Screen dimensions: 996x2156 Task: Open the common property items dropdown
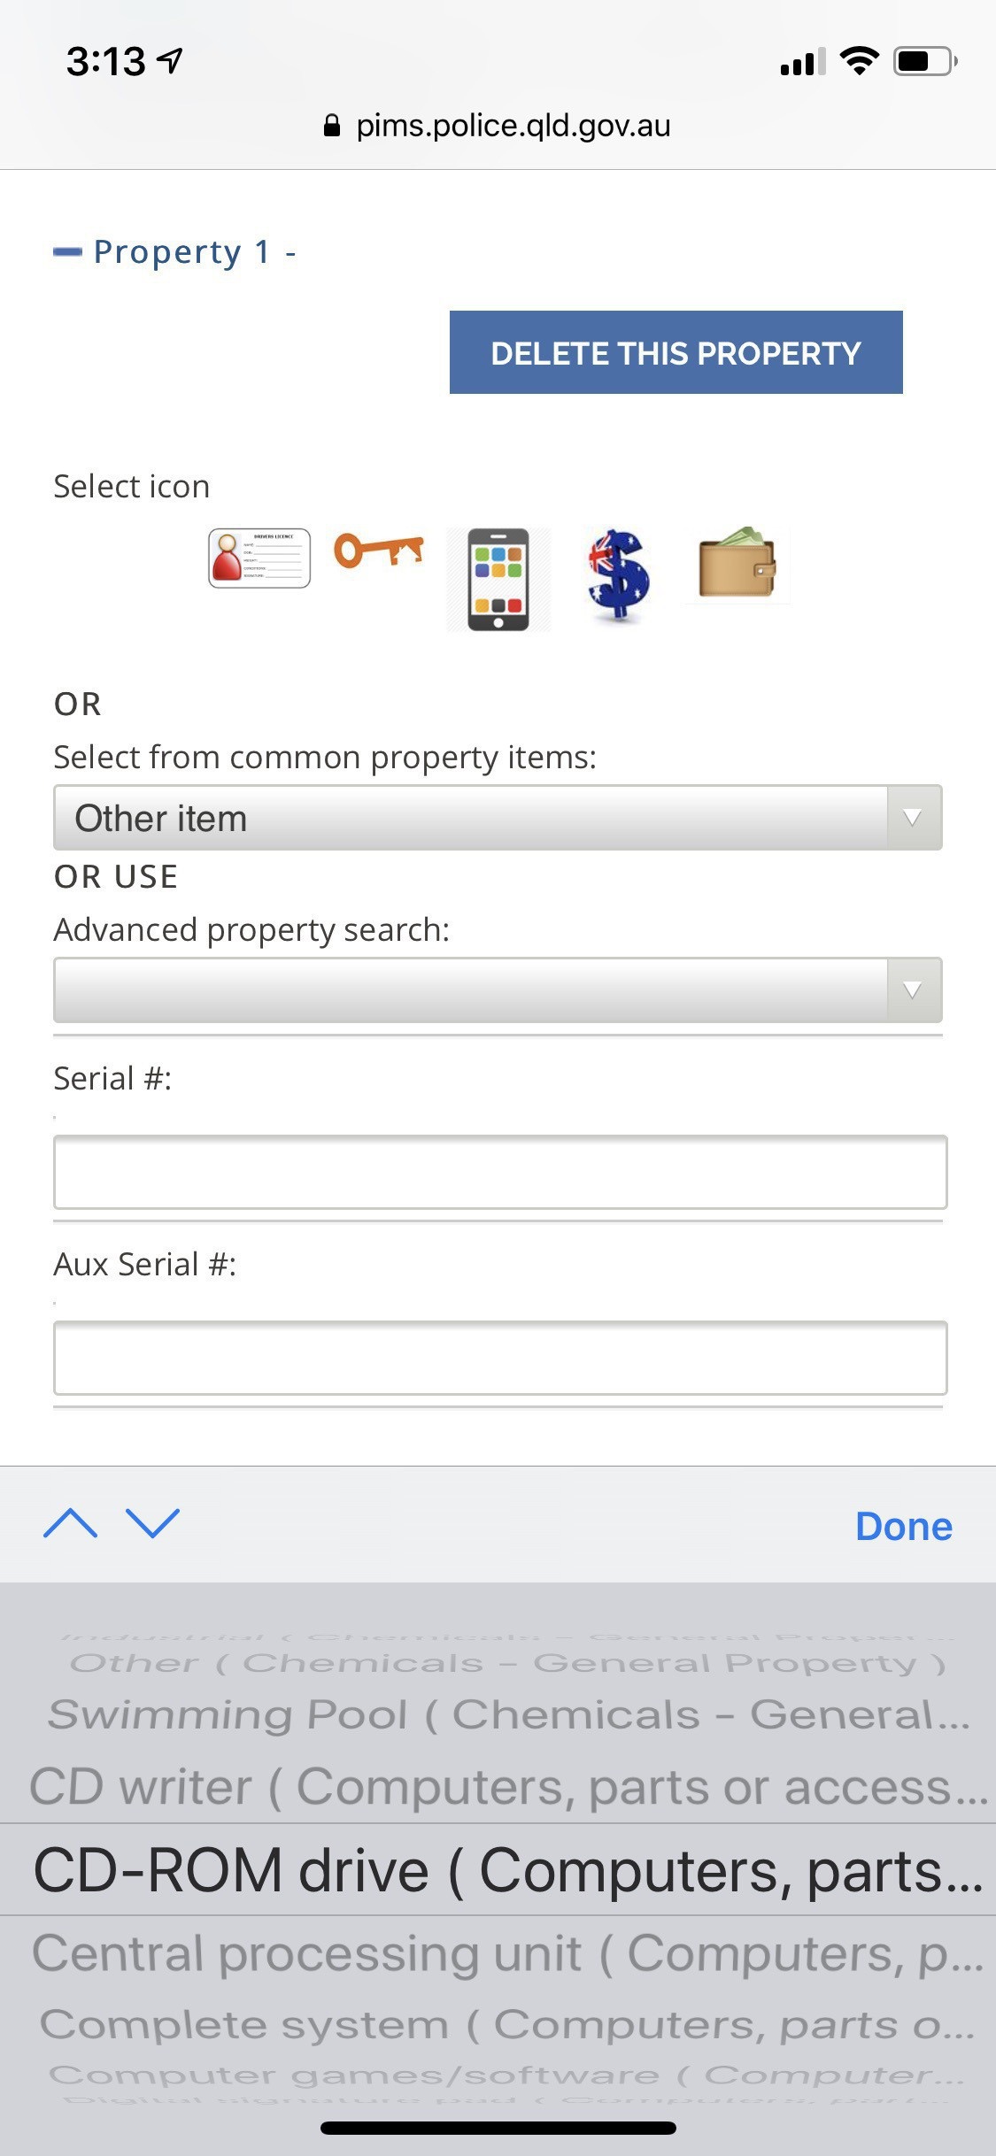point(498,818)
